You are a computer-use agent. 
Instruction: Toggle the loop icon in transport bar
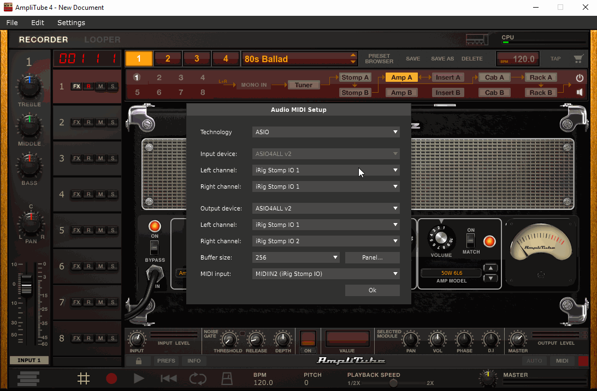[198, 378]
